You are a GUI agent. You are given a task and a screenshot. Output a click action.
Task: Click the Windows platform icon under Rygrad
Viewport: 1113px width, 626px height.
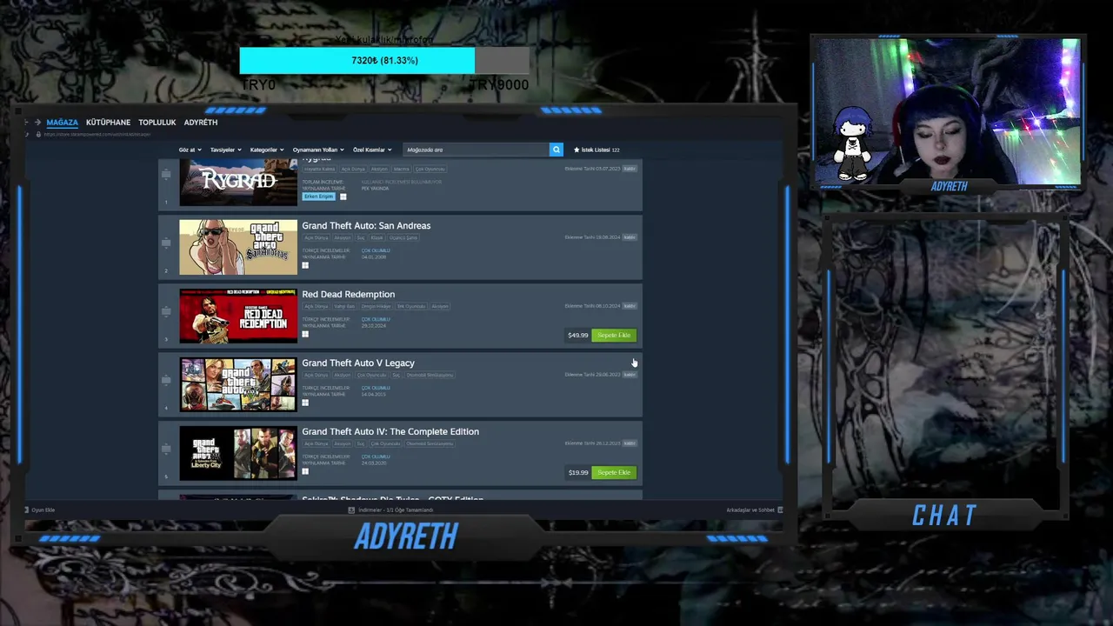click(x=343, y=196)
